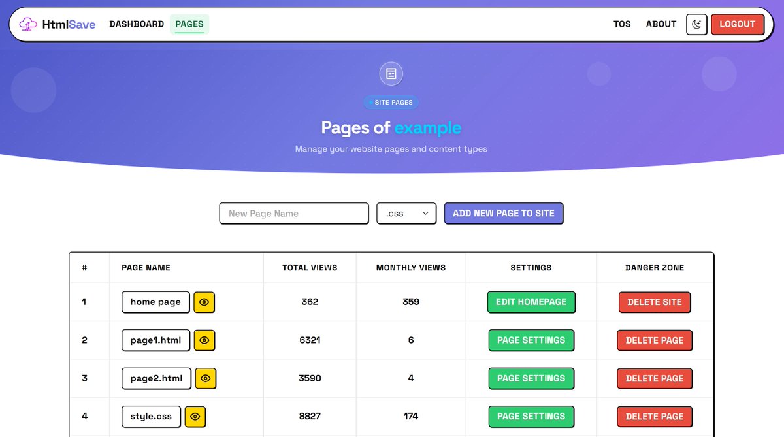Click the Danger Zone column header

tap(655, 268)
